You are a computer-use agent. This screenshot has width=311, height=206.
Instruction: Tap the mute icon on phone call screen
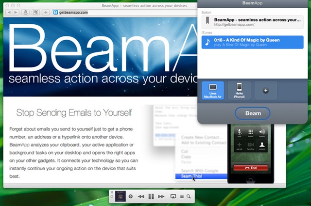240,133
